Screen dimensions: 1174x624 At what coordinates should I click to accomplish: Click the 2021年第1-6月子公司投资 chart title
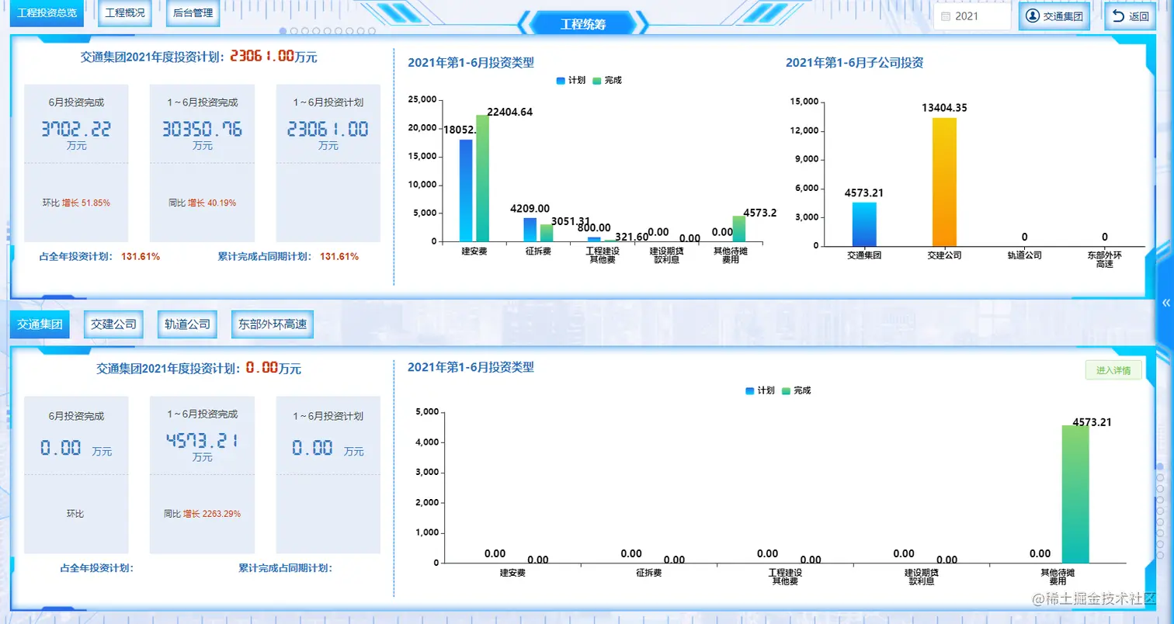tap(854, 63)
